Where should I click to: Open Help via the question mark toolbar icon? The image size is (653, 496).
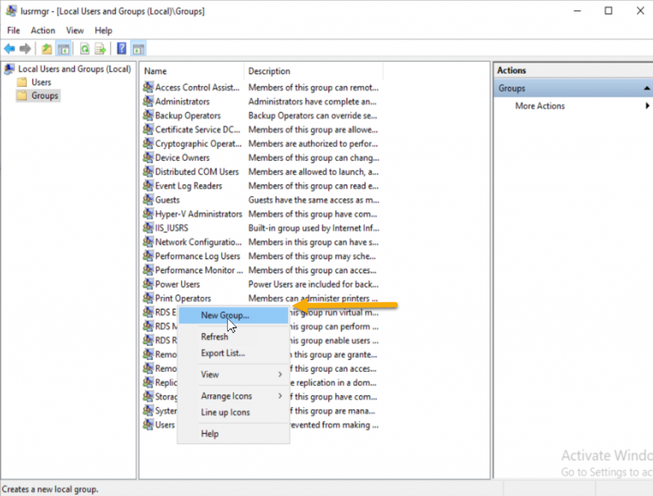click(x=121, y=48)
